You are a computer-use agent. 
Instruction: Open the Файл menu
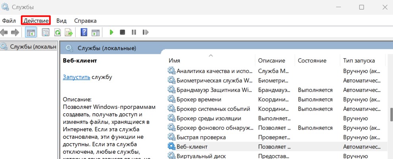click(9, 21)
